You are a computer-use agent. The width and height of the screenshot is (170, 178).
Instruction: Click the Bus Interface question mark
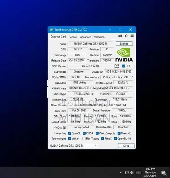(x=132, y=77)
